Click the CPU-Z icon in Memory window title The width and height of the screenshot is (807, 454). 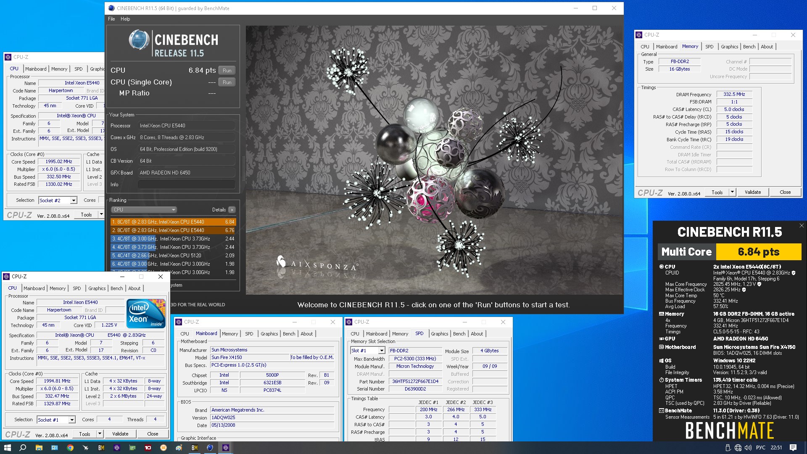point(639,35)
